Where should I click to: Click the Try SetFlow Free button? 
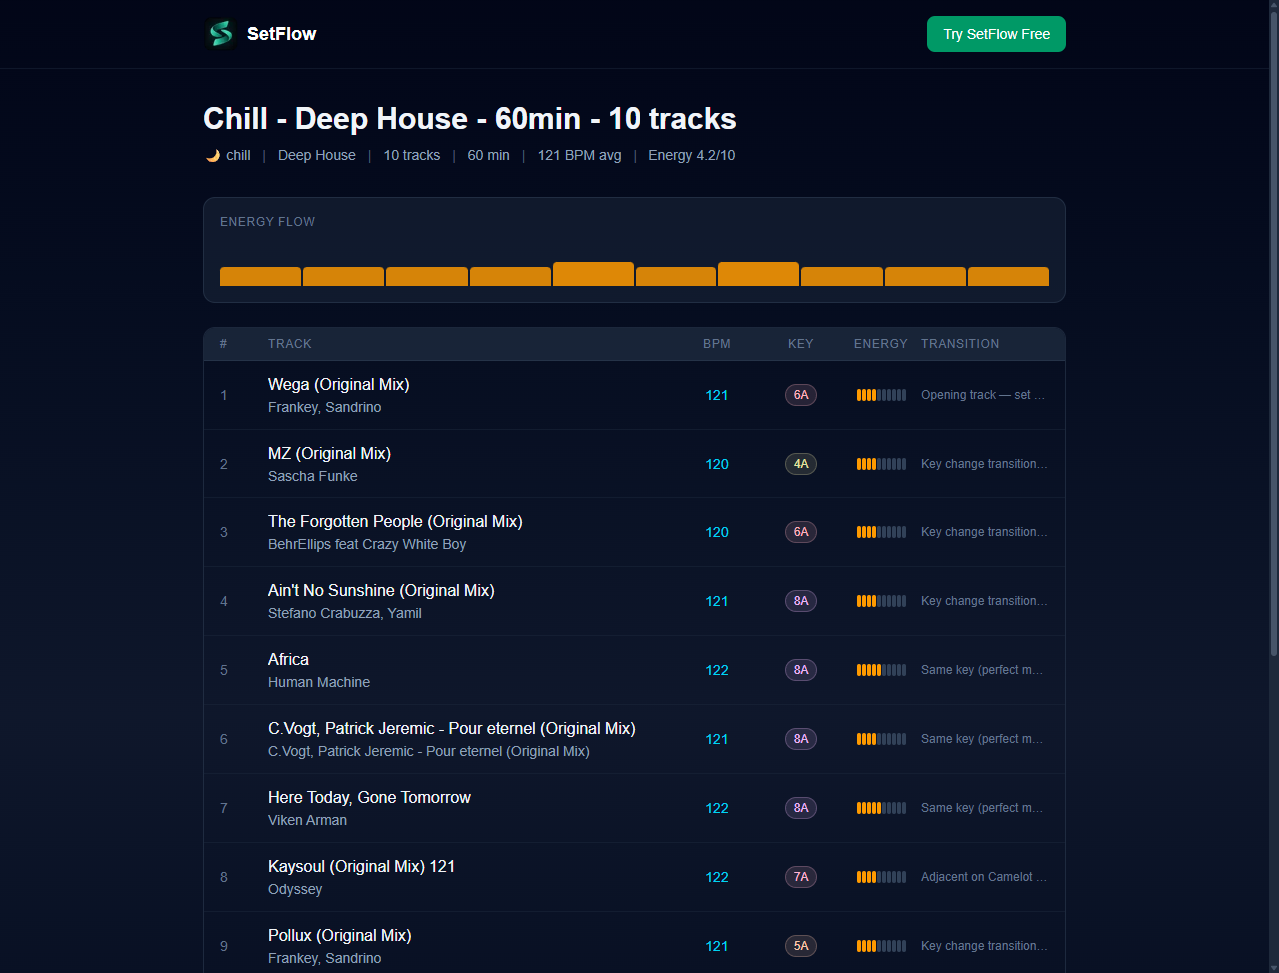(996, 33)
